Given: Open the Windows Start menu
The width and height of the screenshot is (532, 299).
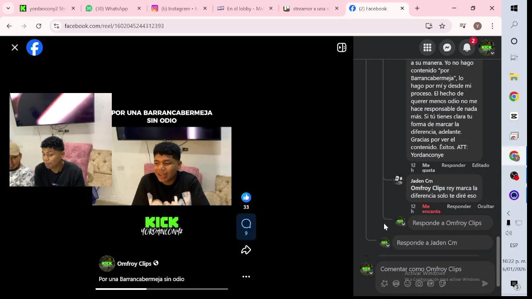Looking at the screenshot, I should [514, 8].
